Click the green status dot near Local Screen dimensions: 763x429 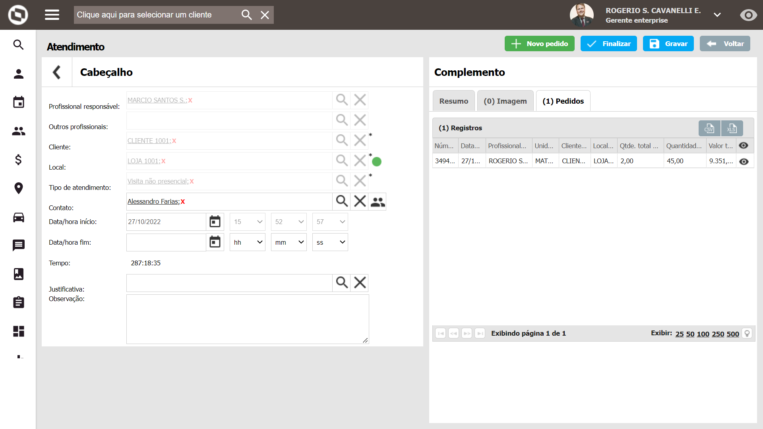377,162
